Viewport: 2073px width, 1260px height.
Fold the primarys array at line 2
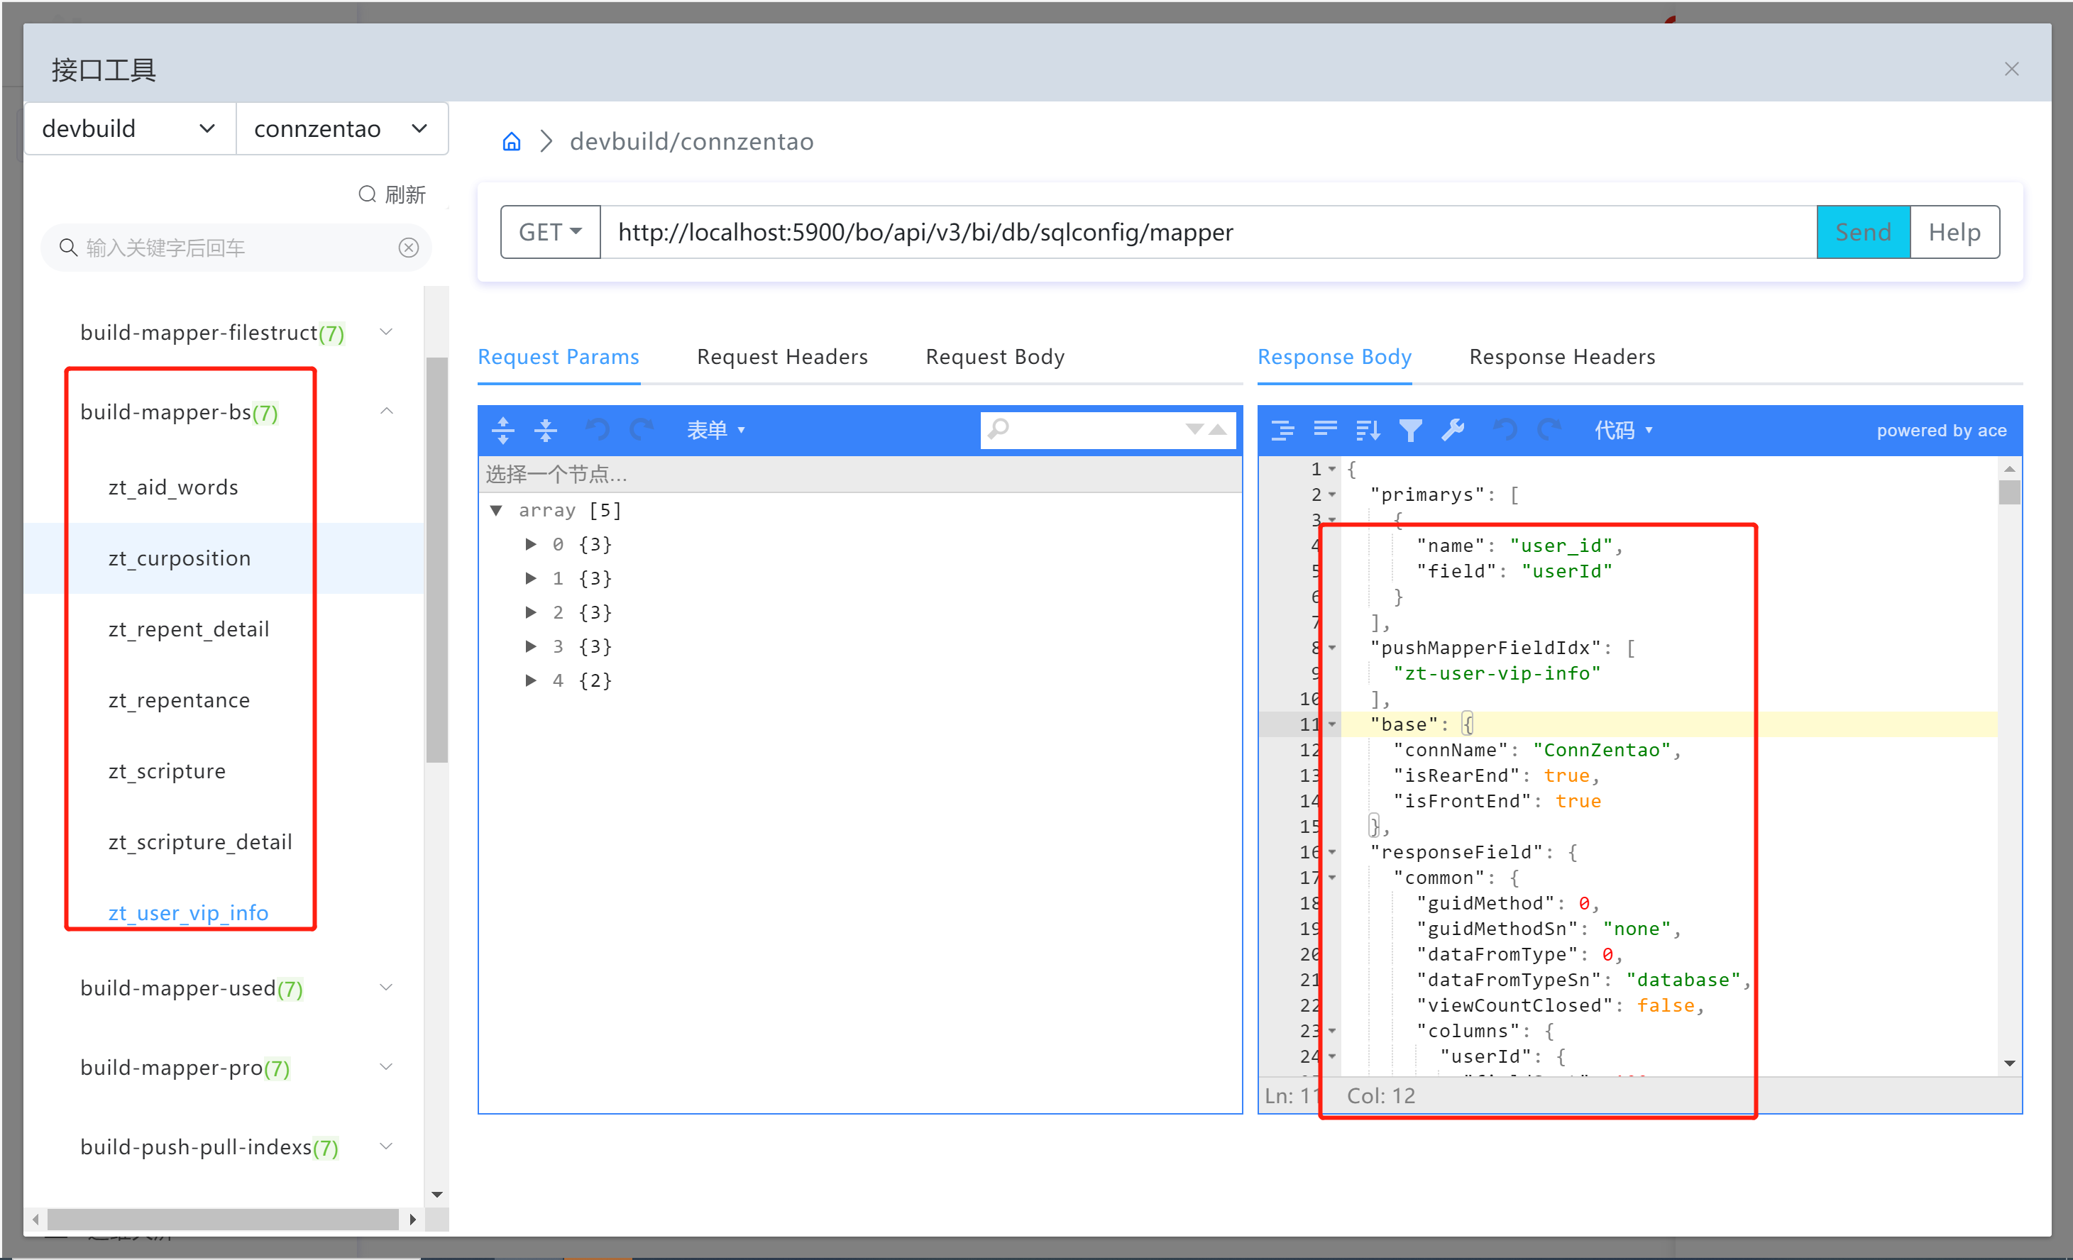click(1333, 494)
